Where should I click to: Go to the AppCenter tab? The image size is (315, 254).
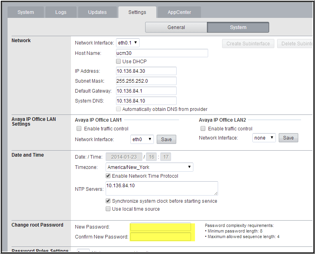tap(179, 12)
